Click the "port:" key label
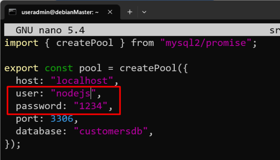Viewport: 280px width, 160px height. (30, 119)
